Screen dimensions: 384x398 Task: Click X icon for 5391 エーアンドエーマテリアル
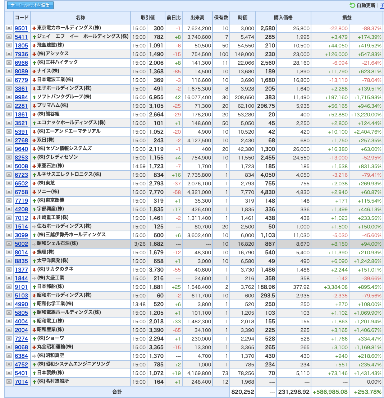pos(9,132)
